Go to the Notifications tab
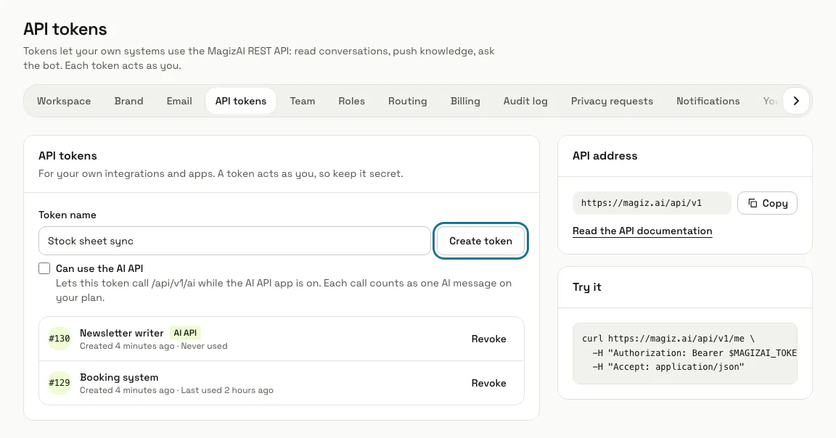This screenshot has width=836, height=438. (x=708, y=102)
